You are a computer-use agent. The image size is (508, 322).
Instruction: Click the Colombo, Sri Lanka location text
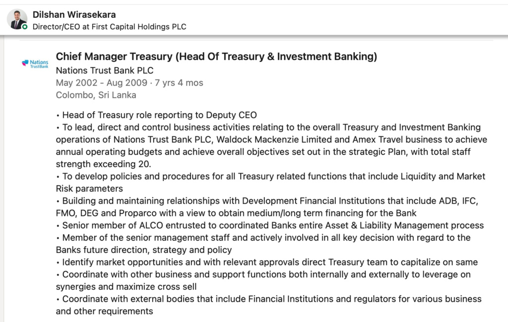pos(96,95)
